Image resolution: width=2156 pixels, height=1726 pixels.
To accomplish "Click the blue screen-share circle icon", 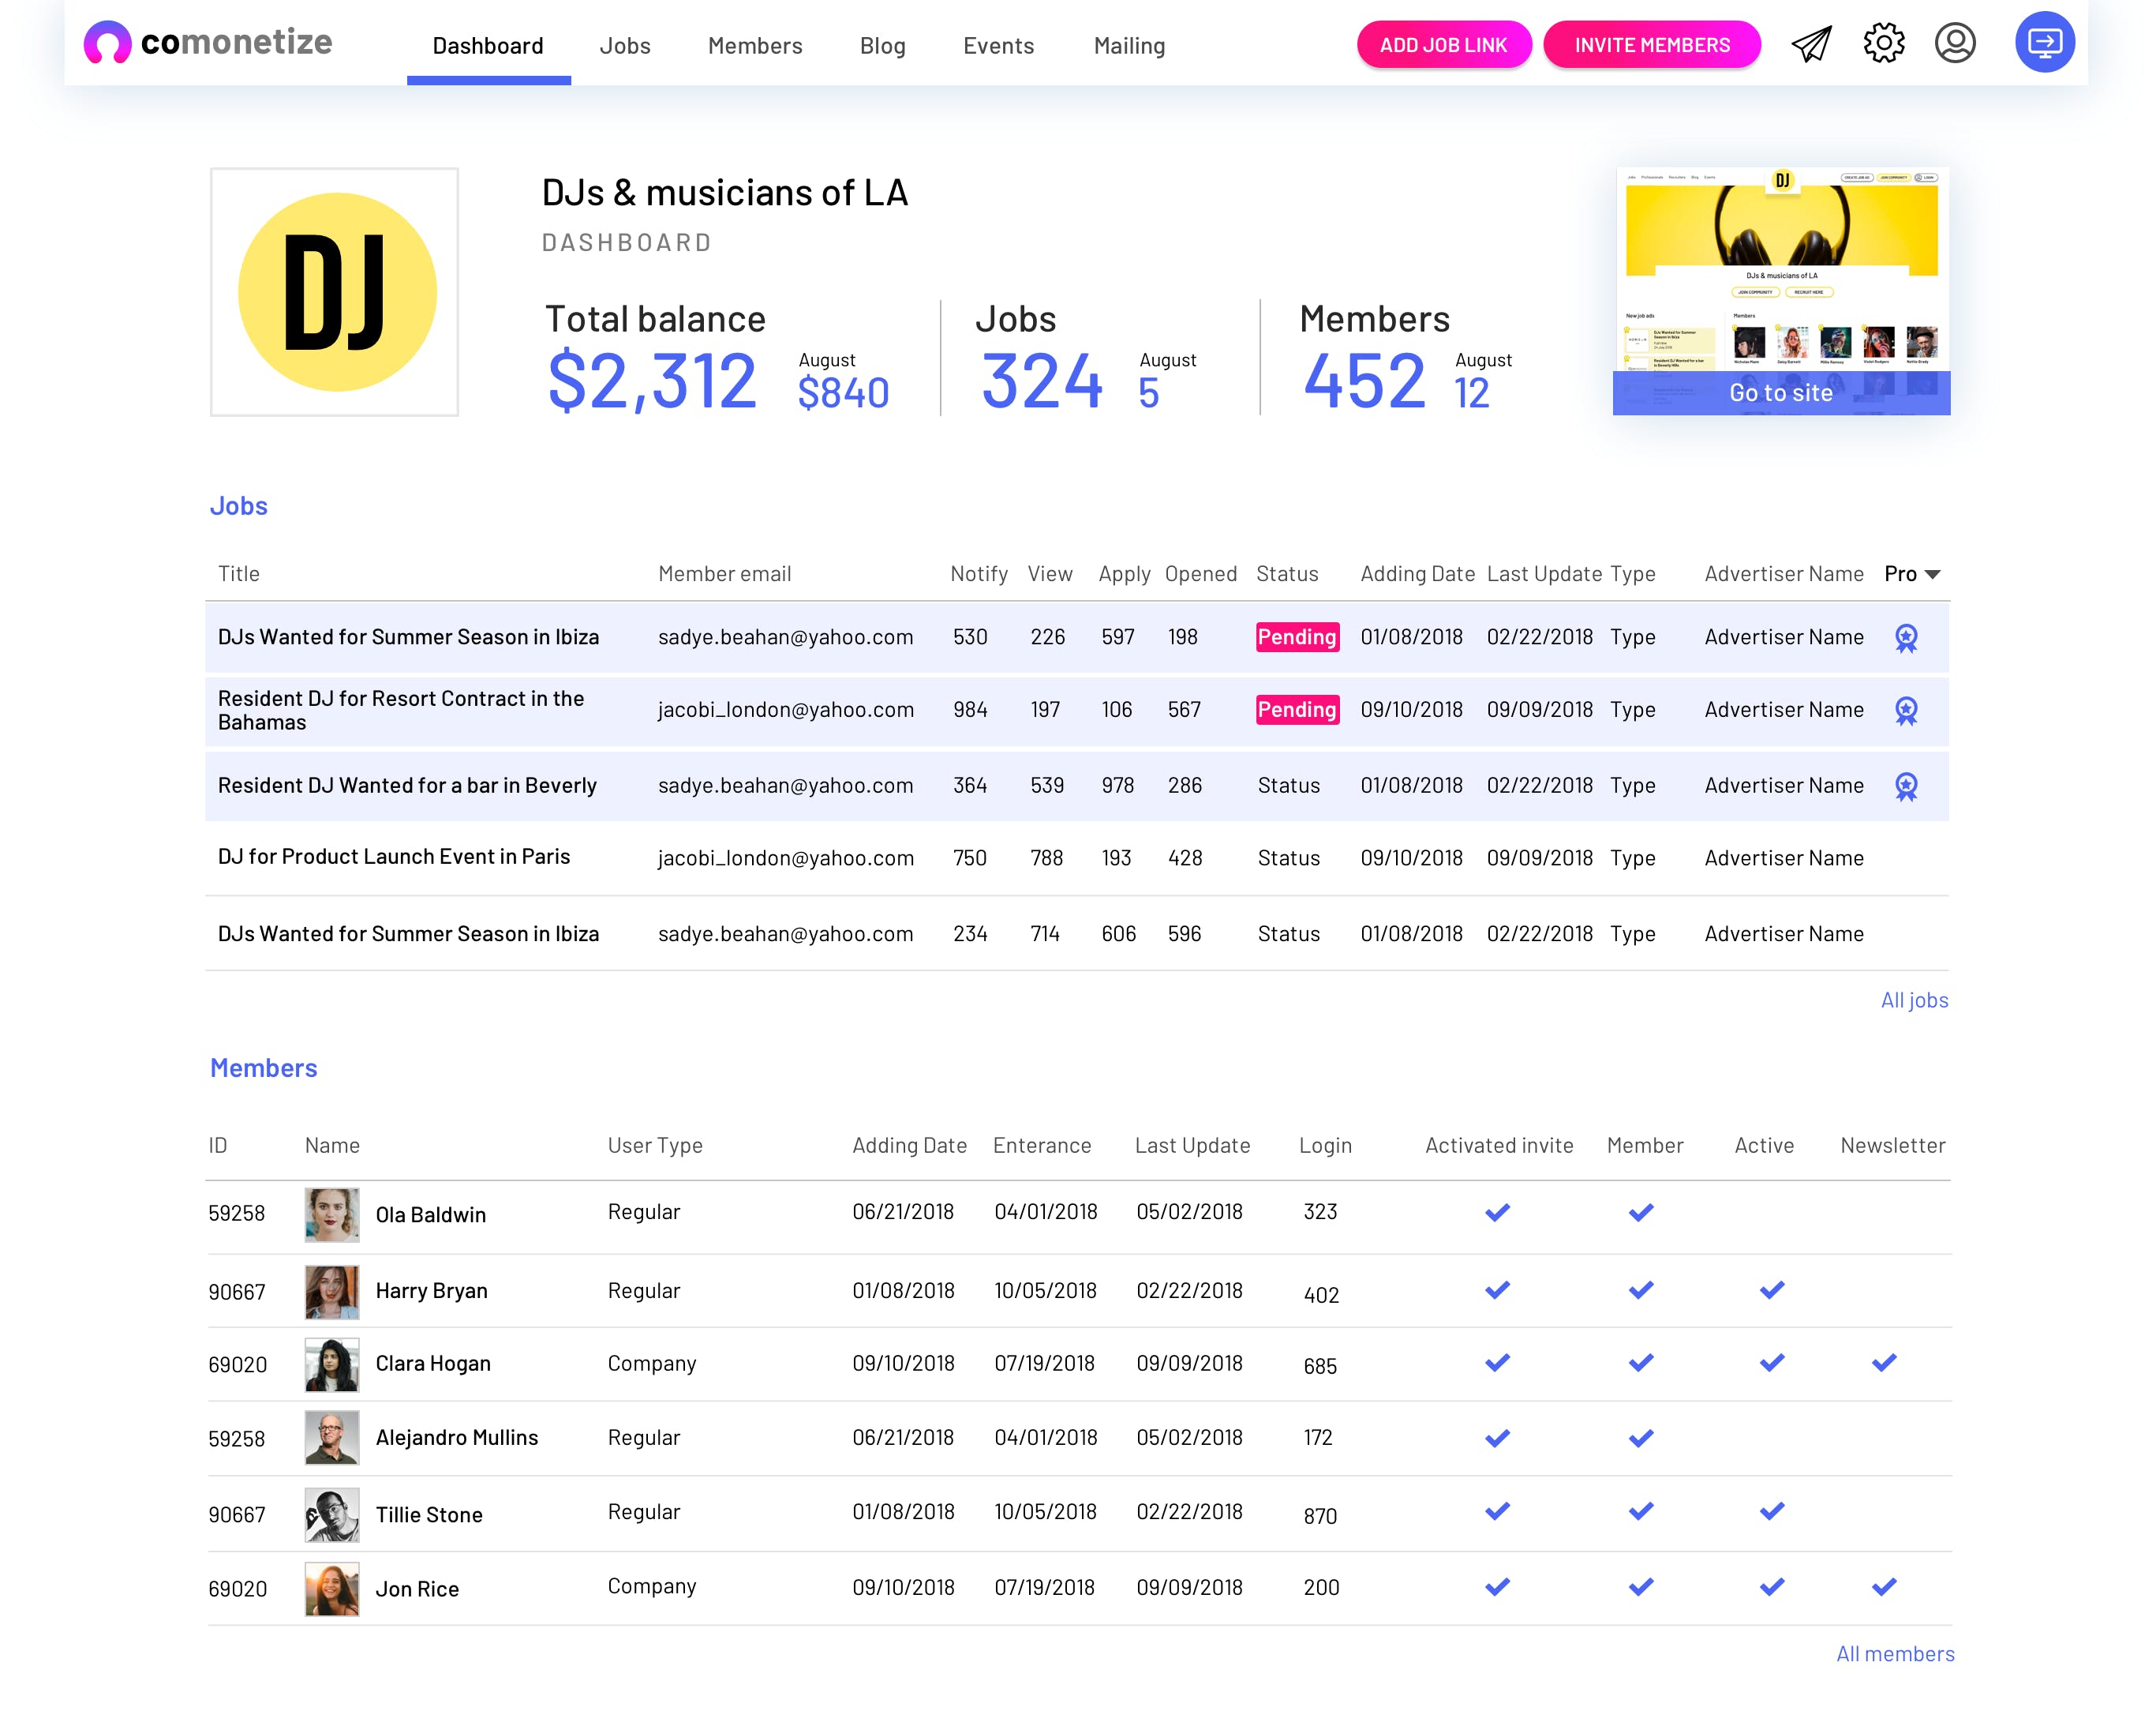I will tap(2044, 43).
